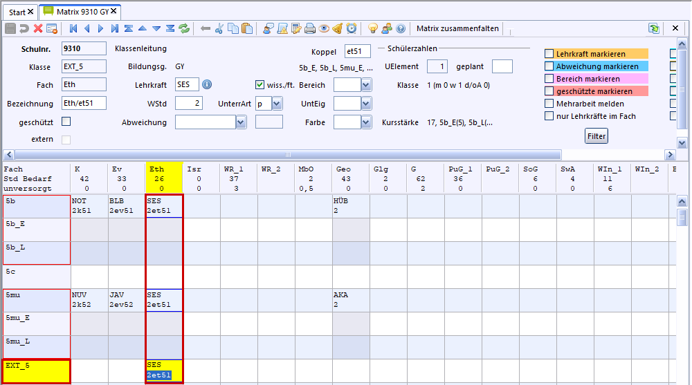Click the blue question mark help icon
692x385 pixels.
[x=401, y=28]
